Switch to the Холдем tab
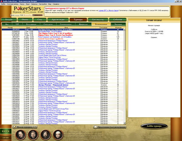 click(x=9, y=19)
